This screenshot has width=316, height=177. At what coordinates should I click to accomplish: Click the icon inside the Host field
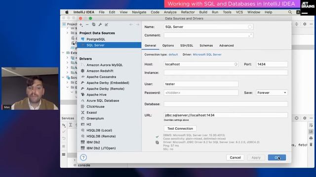[236, 64]
